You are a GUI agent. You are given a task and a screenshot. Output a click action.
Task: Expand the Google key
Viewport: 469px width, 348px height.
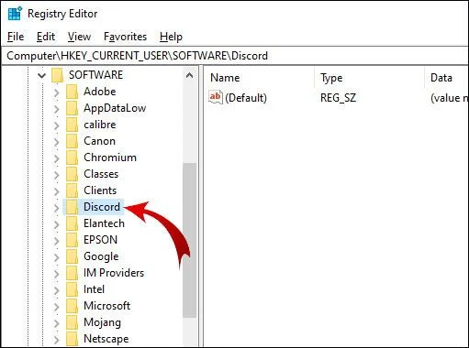[x=56, y=257]
